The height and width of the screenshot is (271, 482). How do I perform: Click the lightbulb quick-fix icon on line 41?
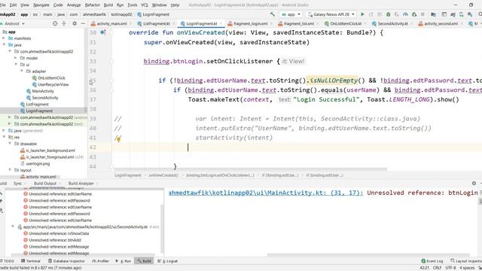[118, 139]
